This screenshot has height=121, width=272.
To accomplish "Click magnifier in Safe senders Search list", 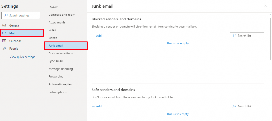I will [x=234, y=106].
